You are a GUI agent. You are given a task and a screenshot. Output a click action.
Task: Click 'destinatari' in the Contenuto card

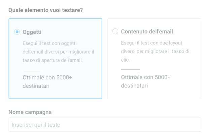point(134,86)
